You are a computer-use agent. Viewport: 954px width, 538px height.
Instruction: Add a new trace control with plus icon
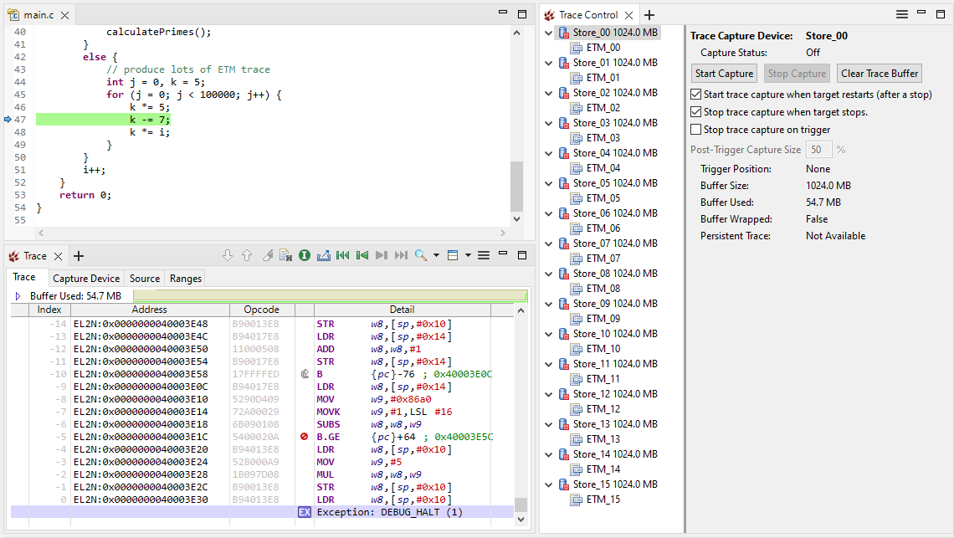click(649, 15)
